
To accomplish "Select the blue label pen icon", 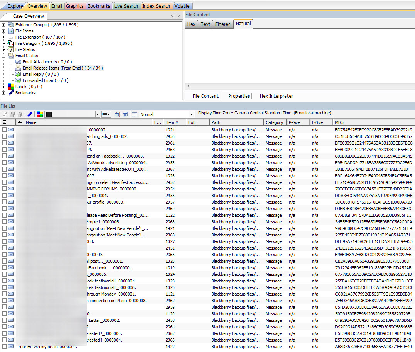I will (30, 114).
